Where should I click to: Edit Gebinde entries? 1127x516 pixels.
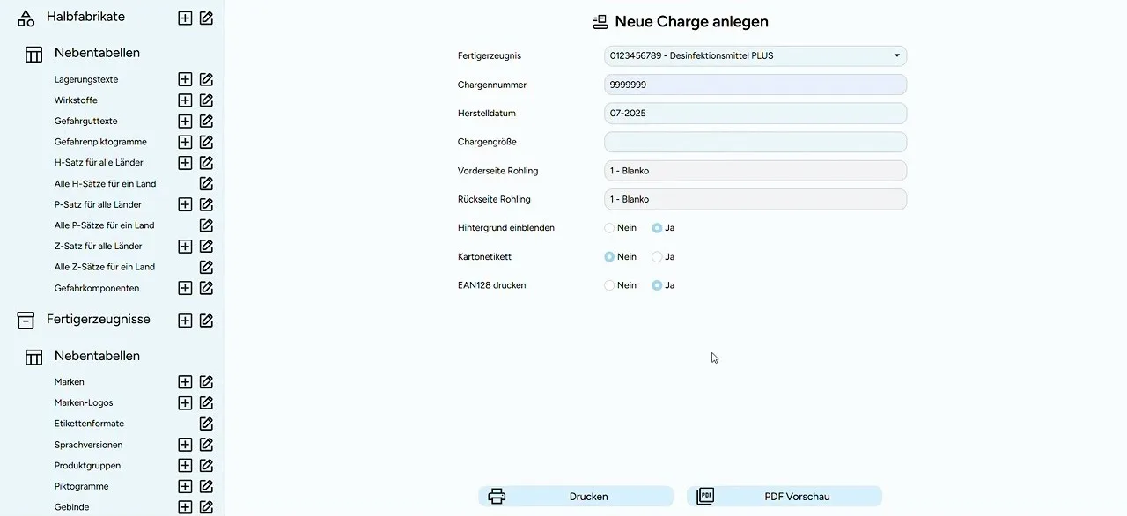click(x=206, y=507)
